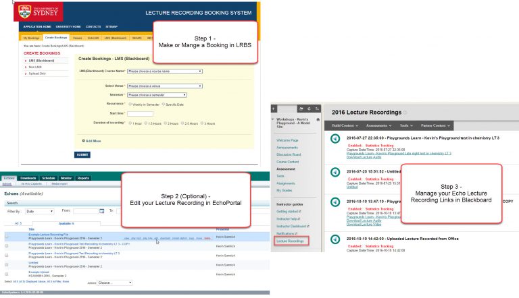Image resolution: width=519 pixels, height=298 pixels.
Task: Select the Specific Date recurrence option
Action: point(163,104)
